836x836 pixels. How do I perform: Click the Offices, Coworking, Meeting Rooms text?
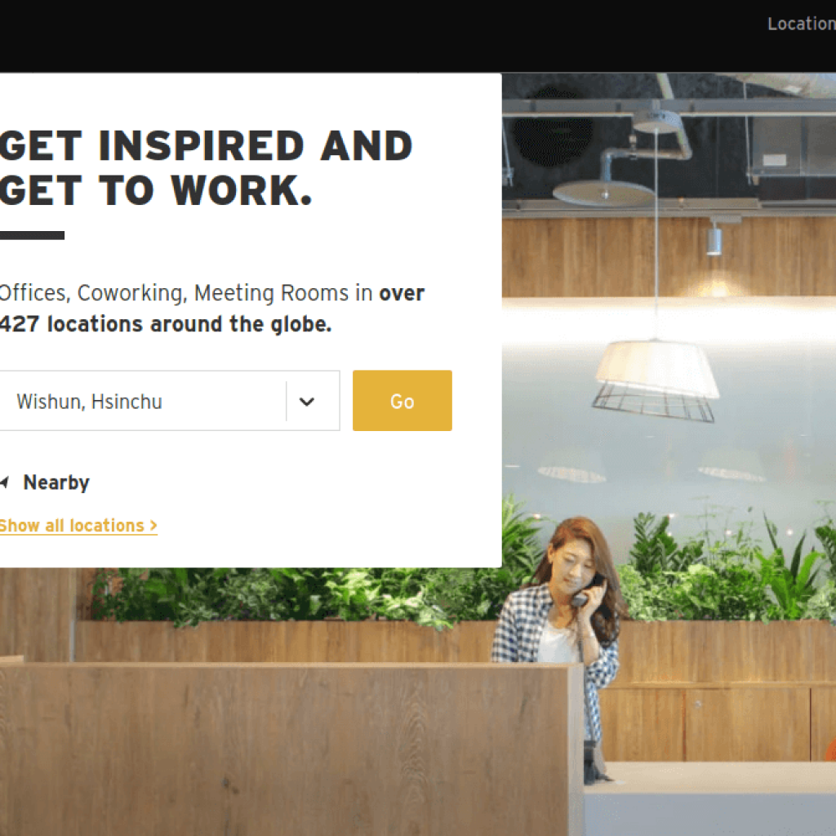click(x=175, y=293)
